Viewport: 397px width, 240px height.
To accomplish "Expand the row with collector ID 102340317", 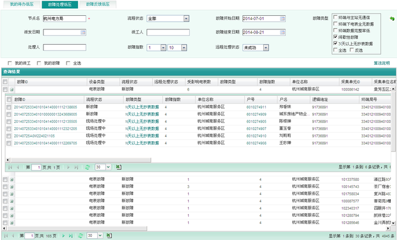I will pos(12,208).
